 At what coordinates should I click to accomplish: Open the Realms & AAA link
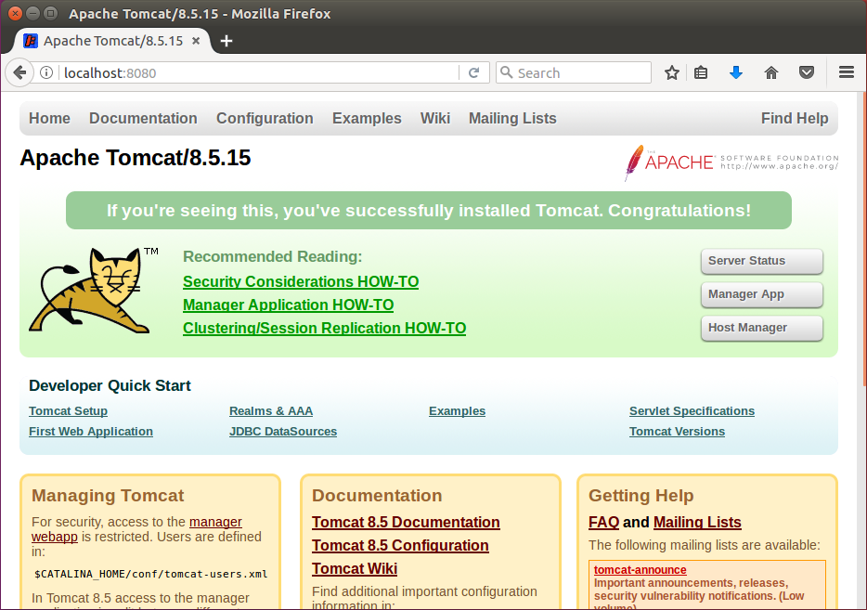(271, 411)
